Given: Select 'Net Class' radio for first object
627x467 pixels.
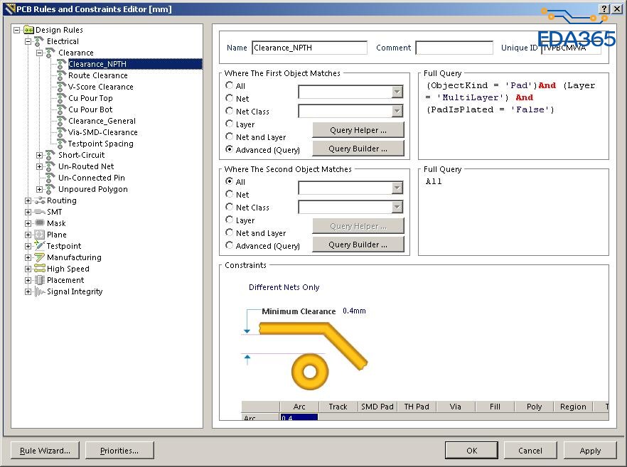Looking at the screenshot, I should 230,111.
